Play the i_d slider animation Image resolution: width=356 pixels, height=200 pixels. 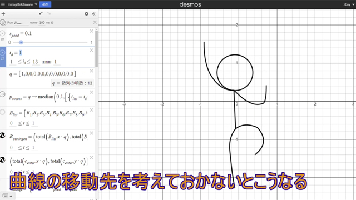[2, 53]
